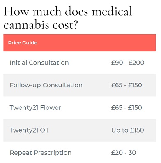Select the Price Guide header text

[x=23, y=43]
